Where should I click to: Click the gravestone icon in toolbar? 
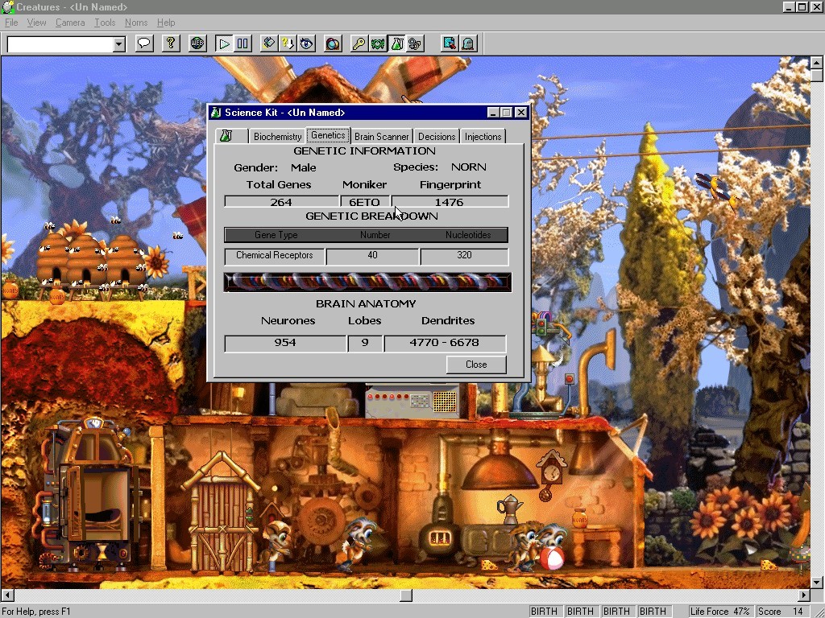coord(468,43)
